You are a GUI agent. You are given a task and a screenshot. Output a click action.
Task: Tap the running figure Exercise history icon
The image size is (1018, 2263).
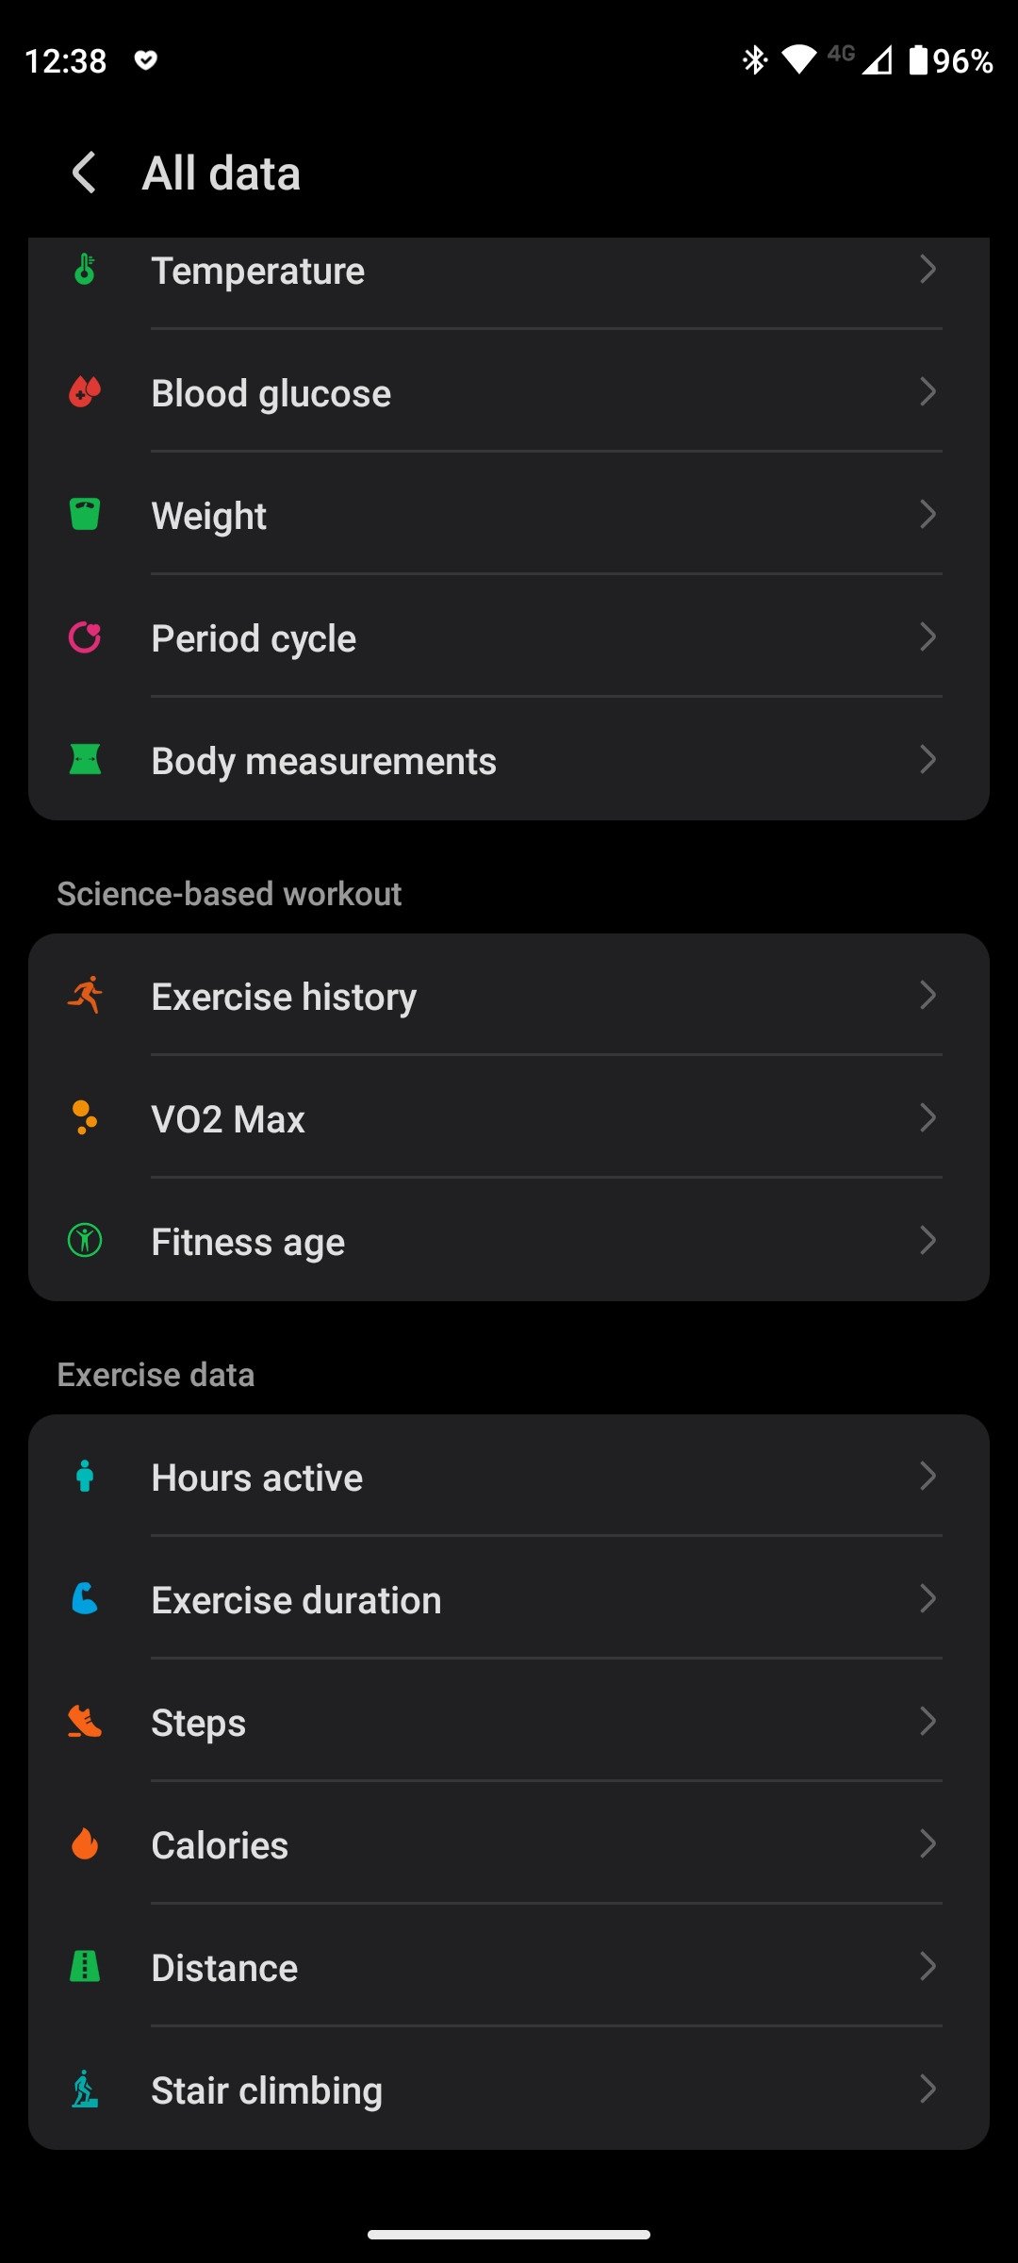pyautogui.click(x=85, y=996)
